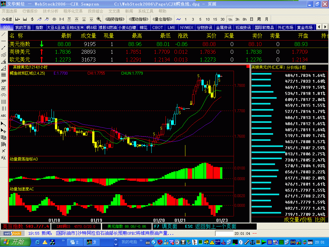
Task: Go back with the 后退 button
Action: click(x=7, y=19)
